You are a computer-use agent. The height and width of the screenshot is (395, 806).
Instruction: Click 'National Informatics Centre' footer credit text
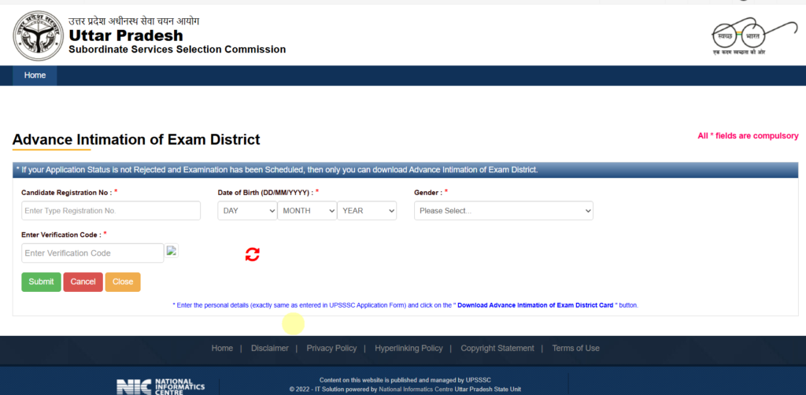416,389
